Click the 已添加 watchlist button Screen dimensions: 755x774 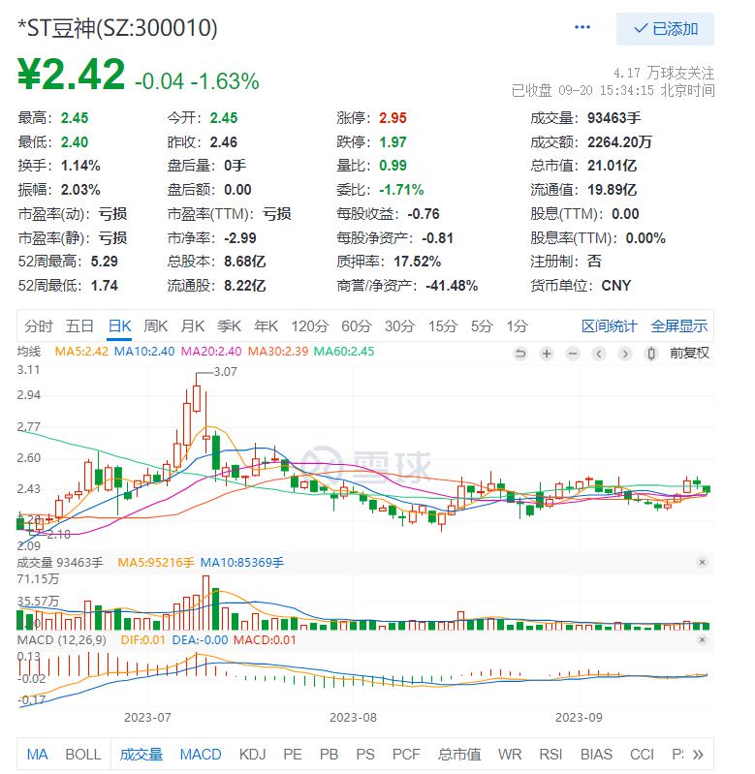pyautogui.click(x=665, y=29)
